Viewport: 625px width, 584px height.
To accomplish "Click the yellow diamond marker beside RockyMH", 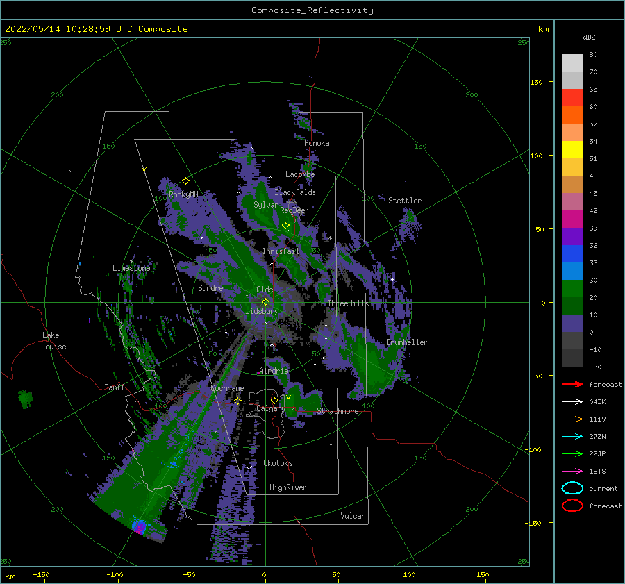I will 185,181.
